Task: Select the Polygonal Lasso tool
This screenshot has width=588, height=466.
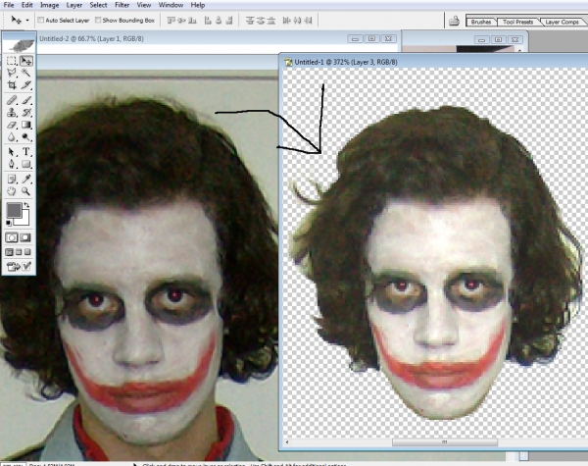Action: 12,73
